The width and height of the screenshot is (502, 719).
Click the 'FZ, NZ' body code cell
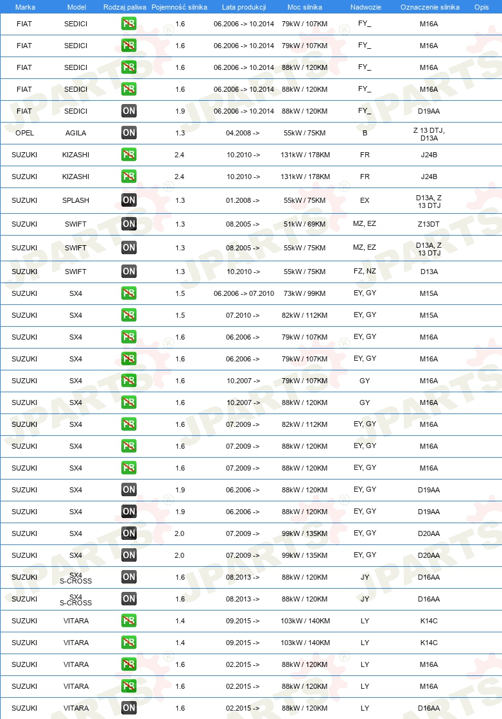365,271
